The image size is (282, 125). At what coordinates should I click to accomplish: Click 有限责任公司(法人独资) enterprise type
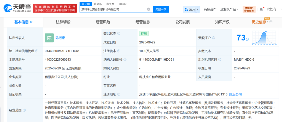pos(62,77)
